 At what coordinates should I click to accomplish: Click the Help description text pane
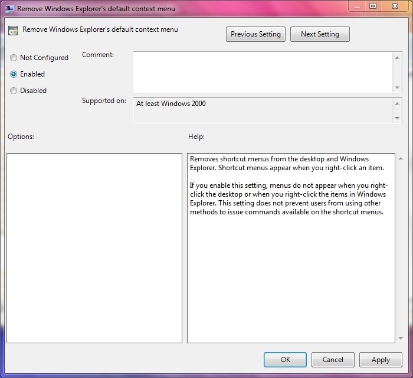[x=291, y=248]
